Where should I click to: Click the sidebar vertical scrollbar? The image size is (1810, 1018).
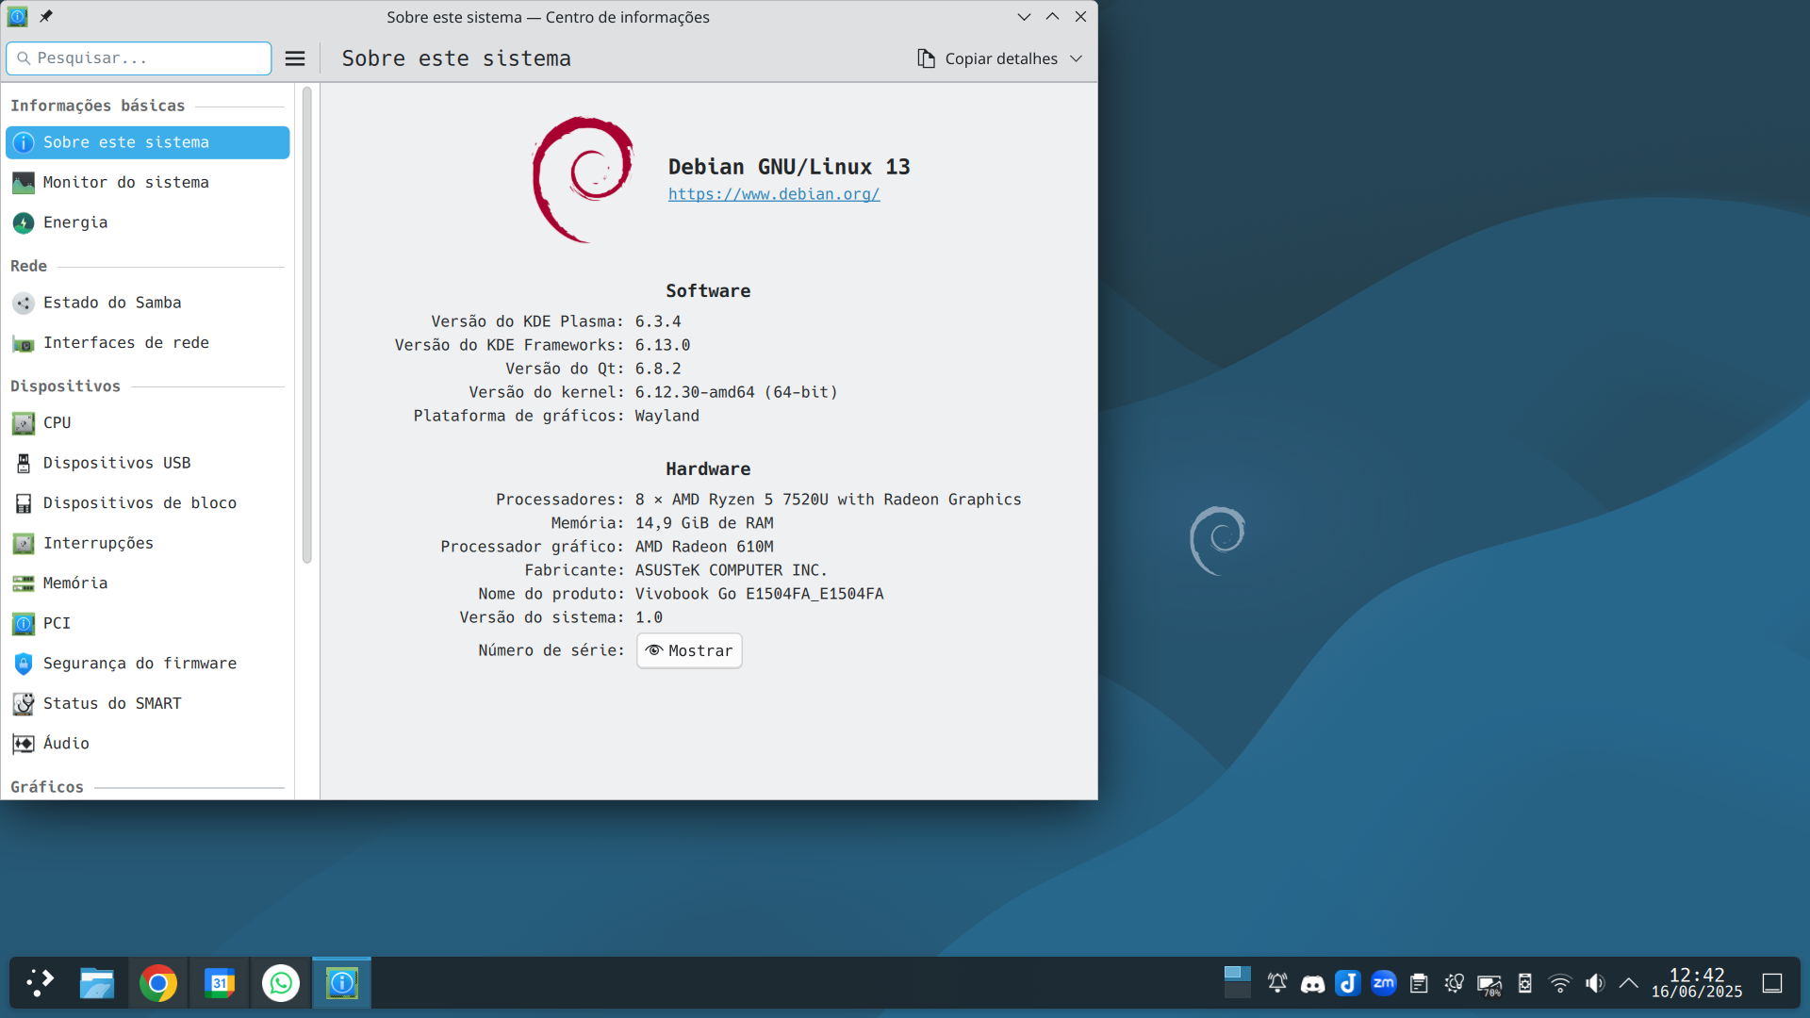pos(307,325)
